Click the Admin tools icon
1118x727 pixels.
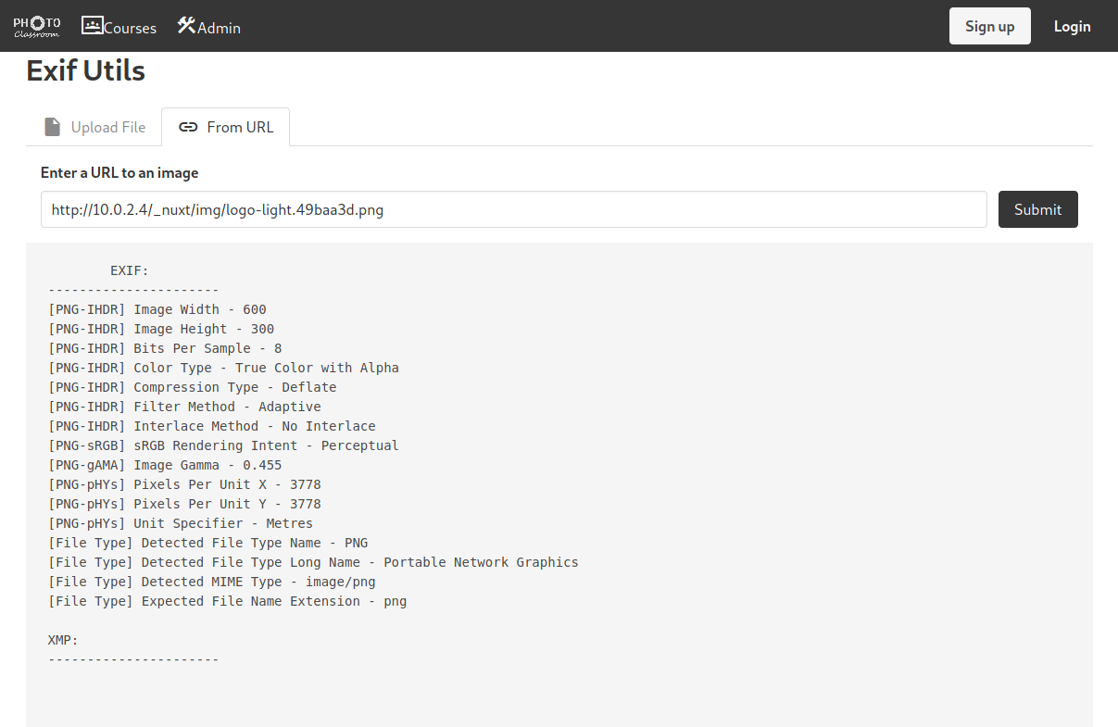click(186, 25)
